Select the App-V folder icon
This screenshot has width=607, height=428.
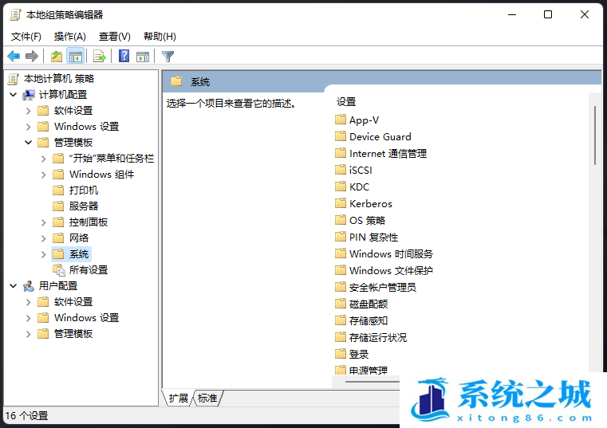341,120
